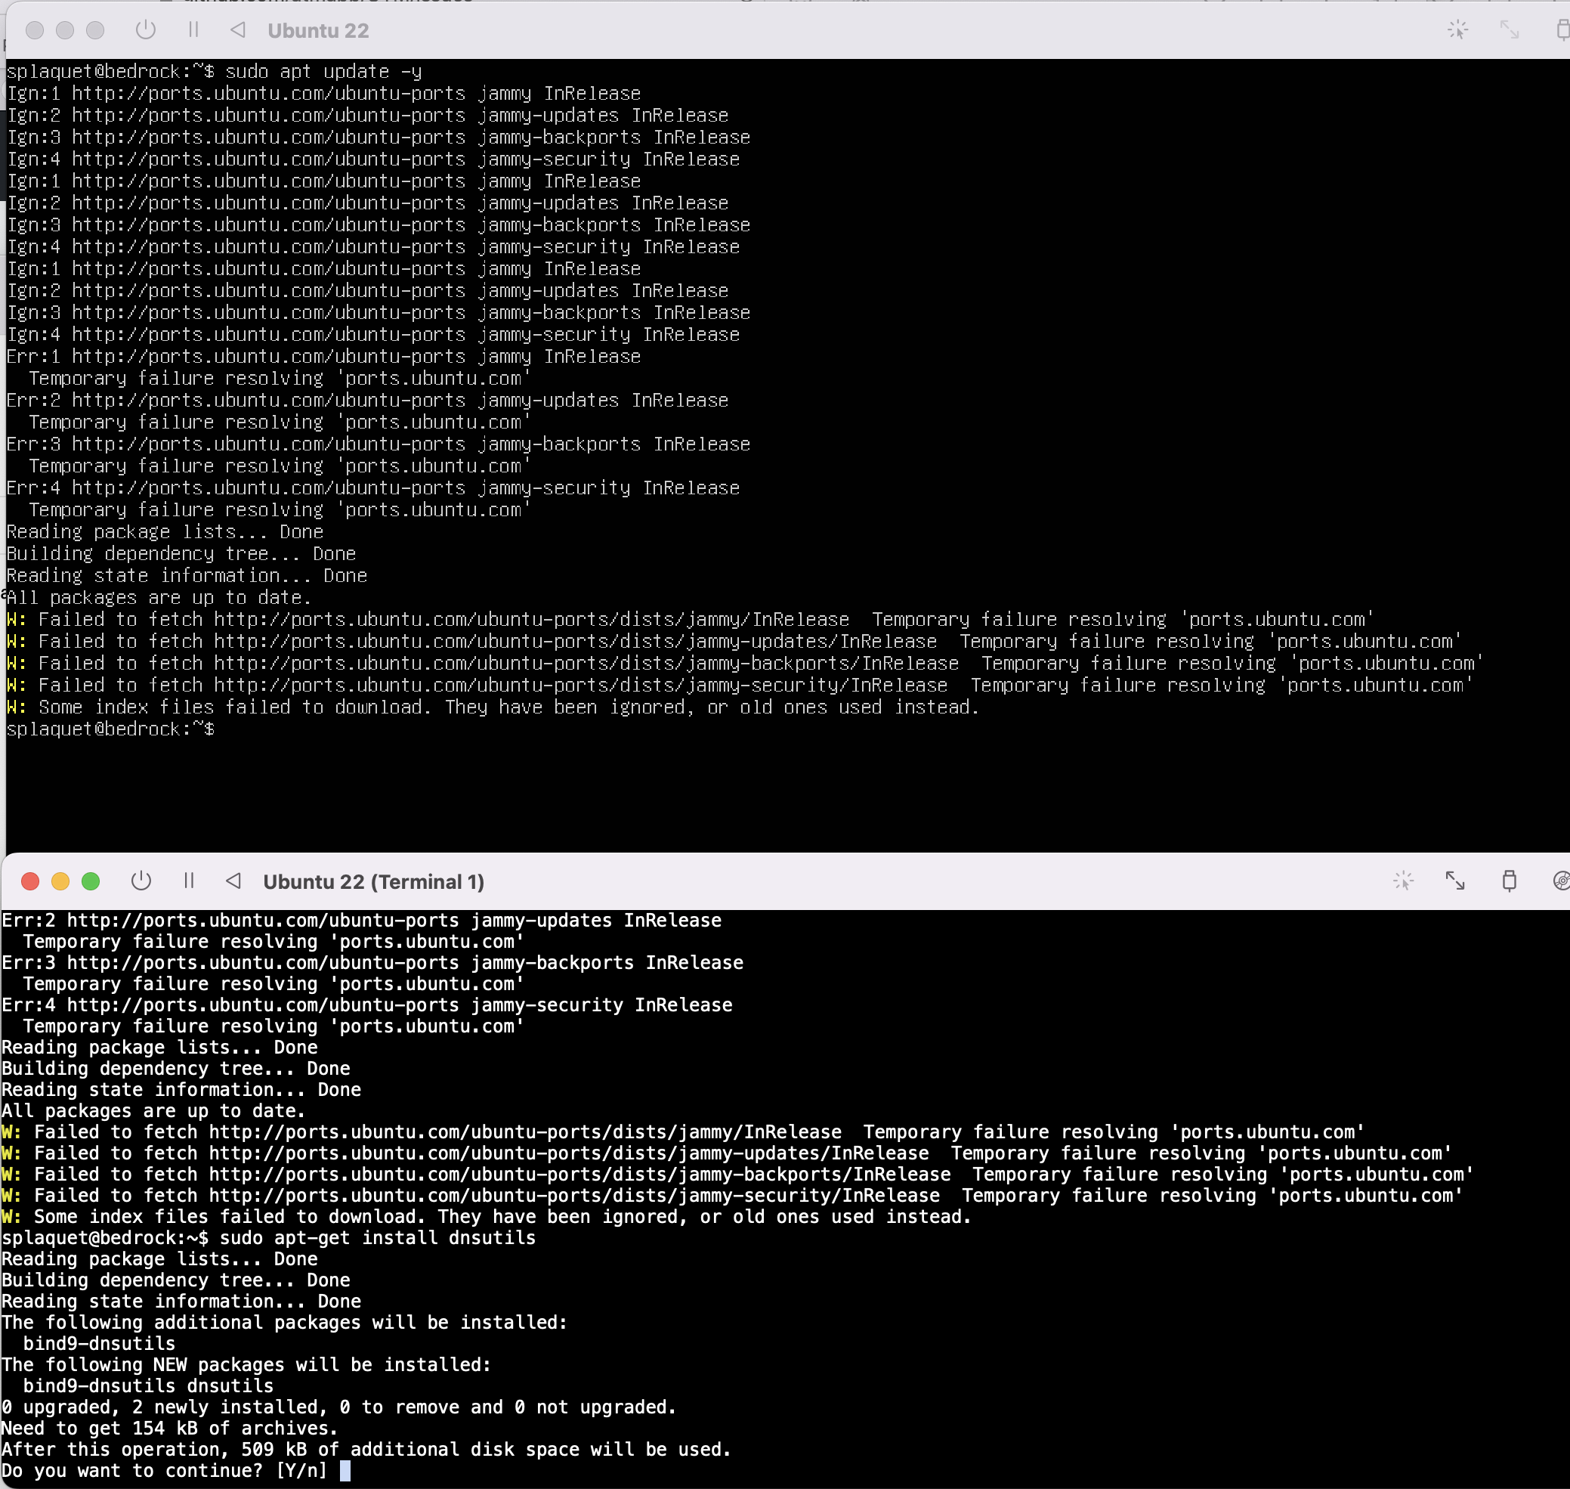Click the pointer capture icon in Terminal 1 toolbar
The image size is (1570, 1489).
tap(1403, 881)
